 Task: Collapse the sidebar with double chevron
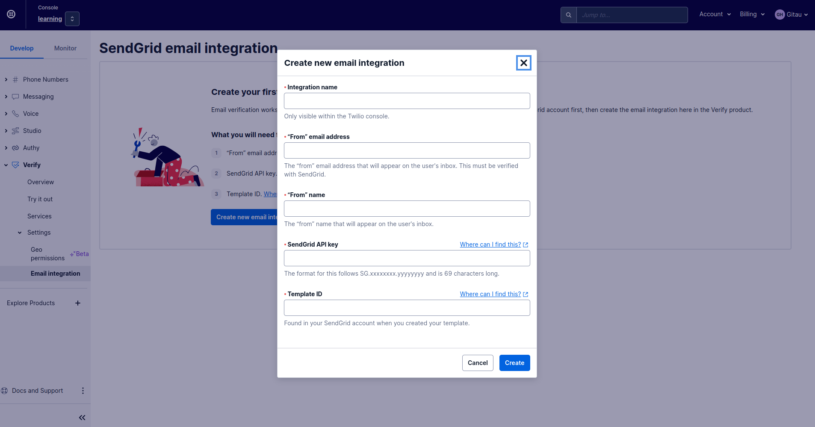point(82,418)
